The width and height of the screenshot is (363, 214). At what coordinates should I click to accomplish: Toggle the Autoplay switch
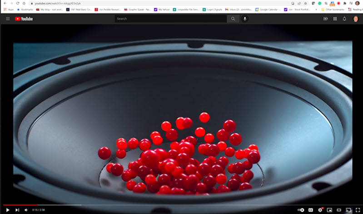pyautogui.click(x=301, y=210)
